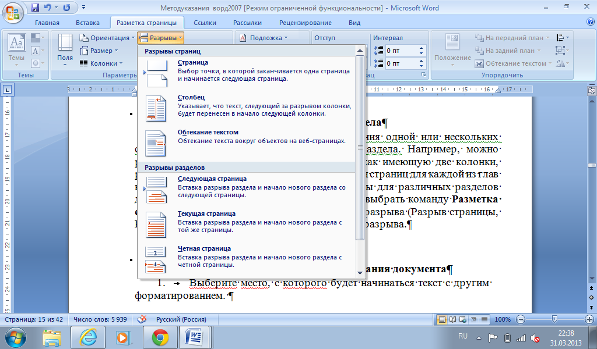The width and height of the screenshot is (597, 349).
Task: Open the Подложка watermark menu
Action: coord(264,38)
